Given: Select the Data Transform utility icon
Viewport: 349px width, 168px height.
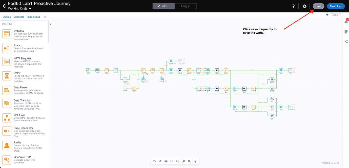Looking at the screenshot, I should (7, 103).
